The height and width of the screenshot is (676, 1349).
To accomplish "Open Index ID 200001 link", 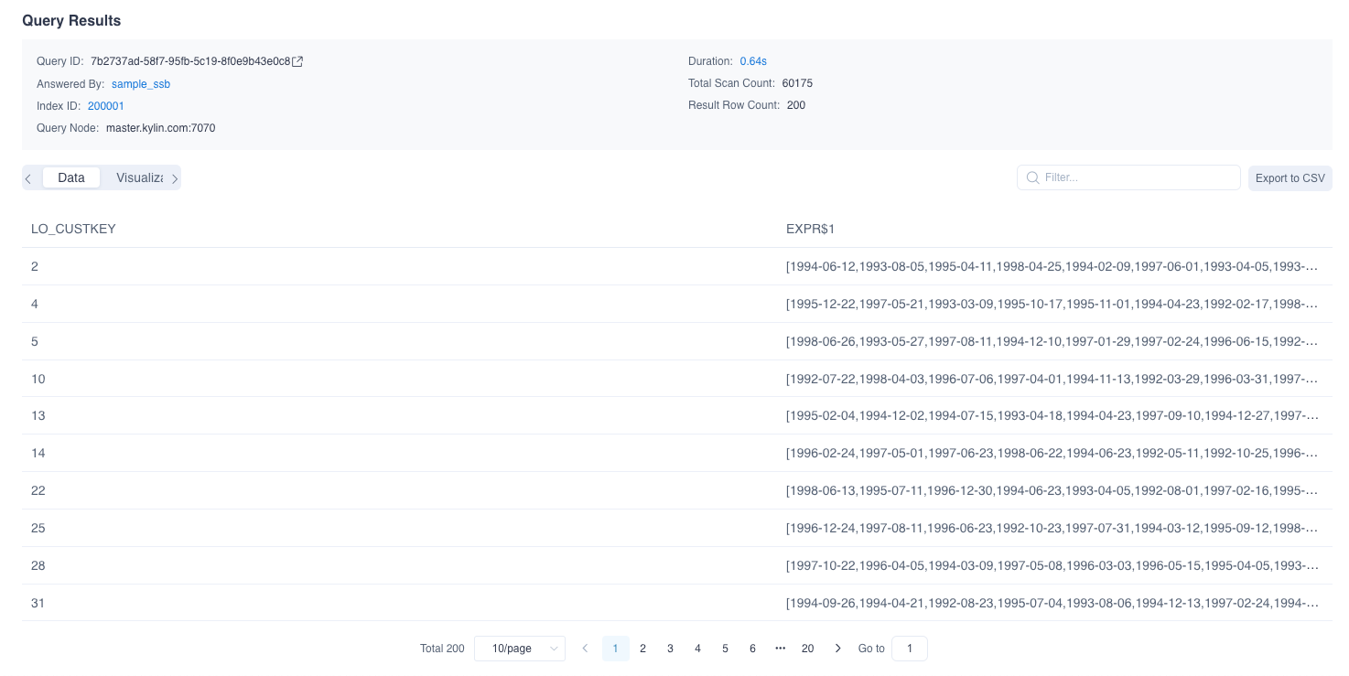I will [106, 106].
